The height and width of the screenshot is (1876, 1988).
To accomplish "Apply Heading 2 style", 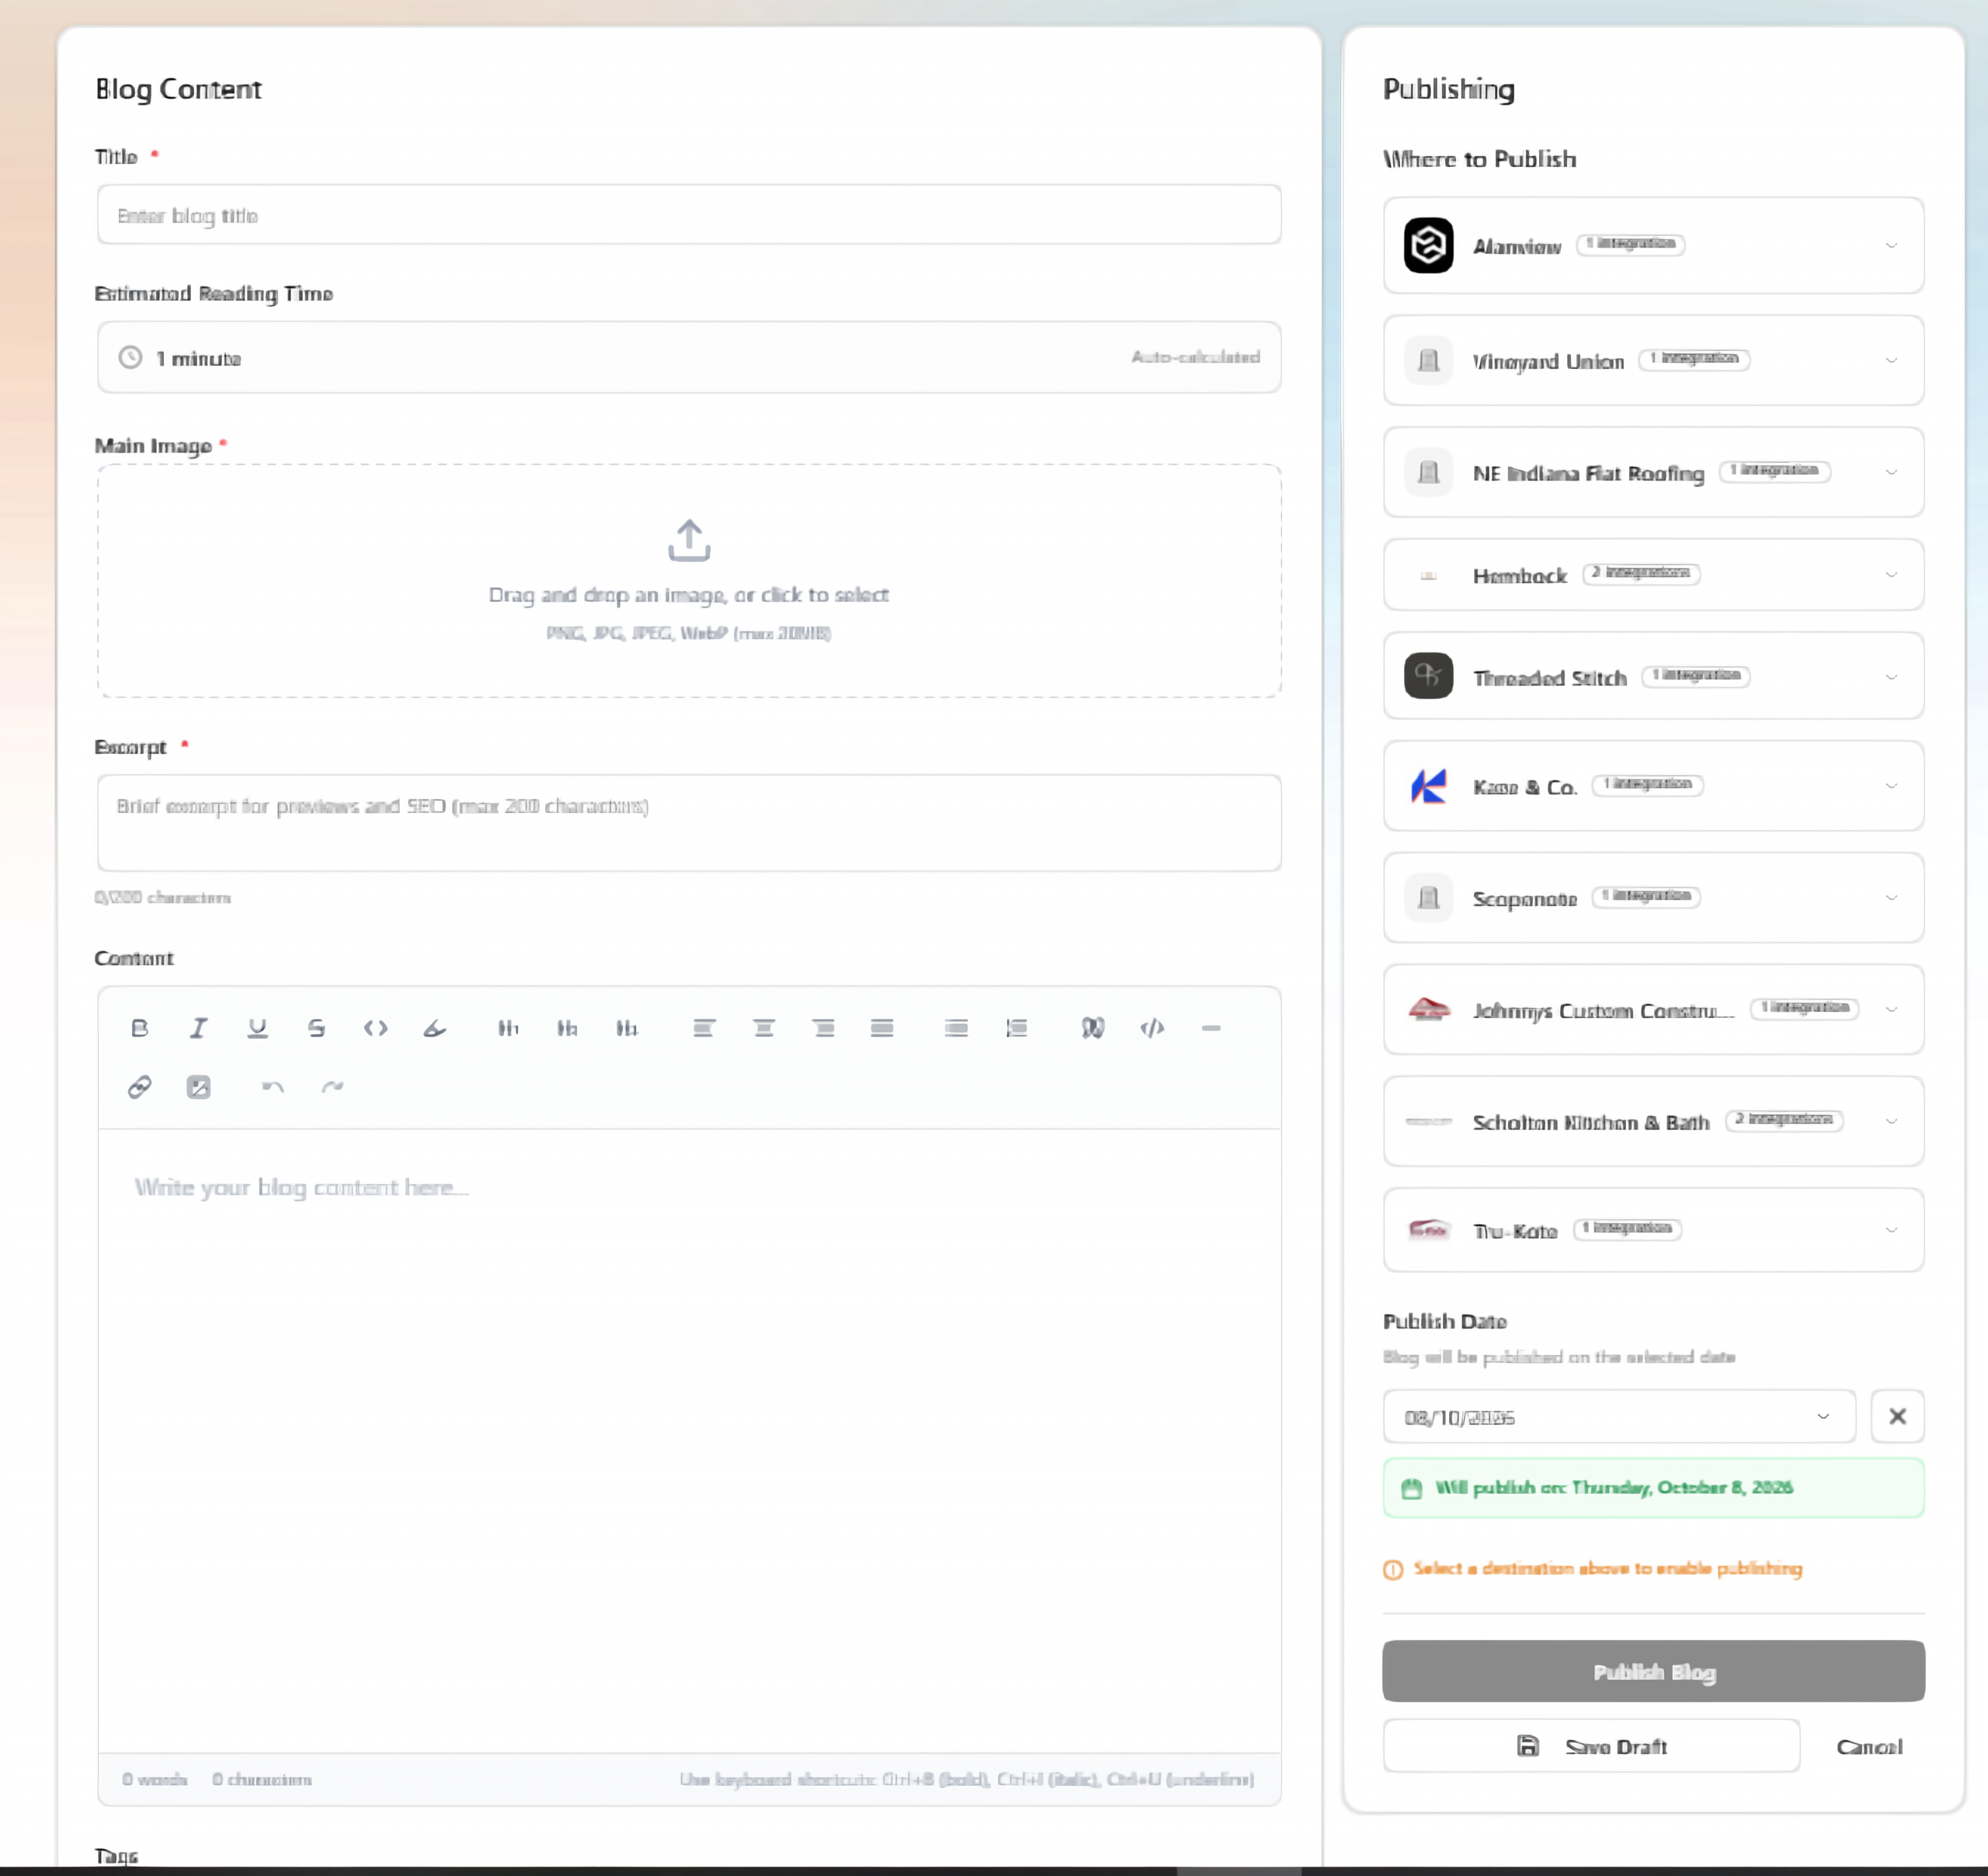I will tap(567, 1028).
